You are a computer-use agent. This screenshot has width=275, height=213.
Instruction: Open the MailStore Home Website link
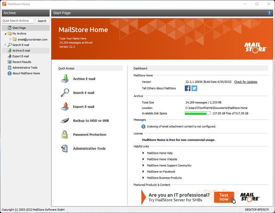point(162,159)
